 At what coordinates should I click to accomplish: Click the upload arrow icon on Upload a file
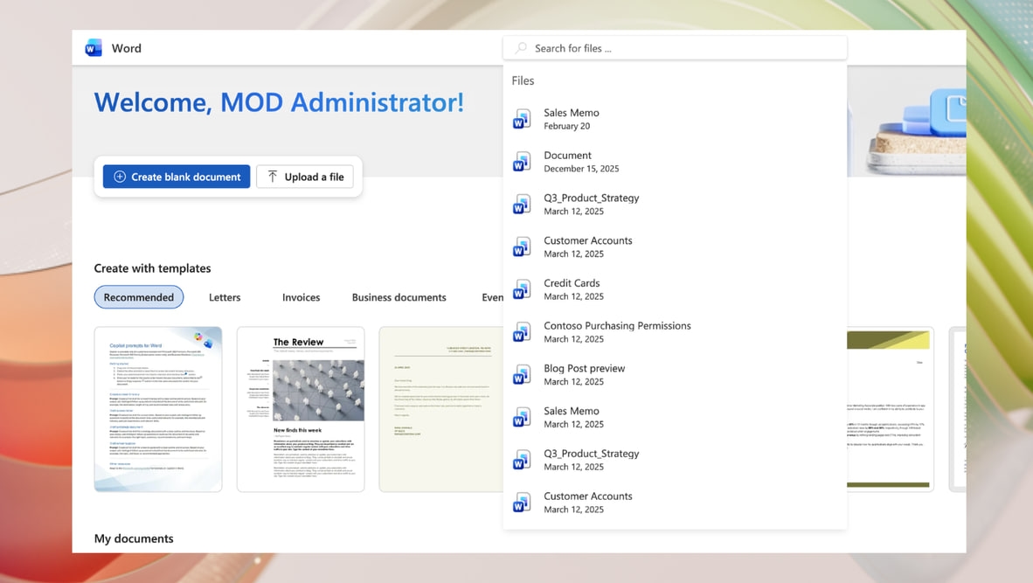274,176
